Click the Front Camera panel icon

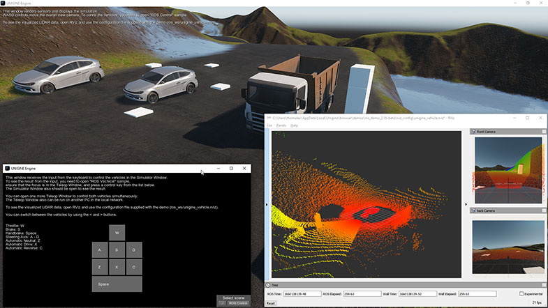click(x=473, y=131)
